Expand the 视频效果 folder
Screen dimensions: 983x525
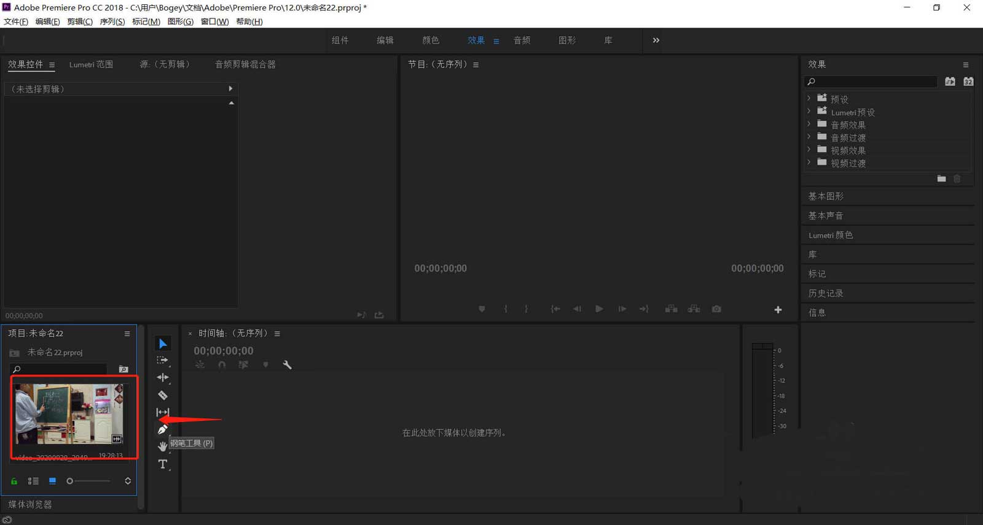809,150
